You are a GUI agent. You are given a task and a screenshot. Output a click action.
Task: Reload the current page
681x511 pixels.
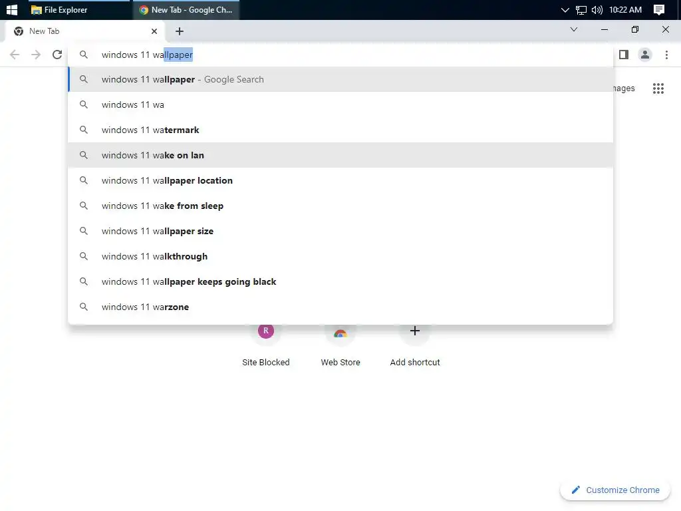(57, 55)
